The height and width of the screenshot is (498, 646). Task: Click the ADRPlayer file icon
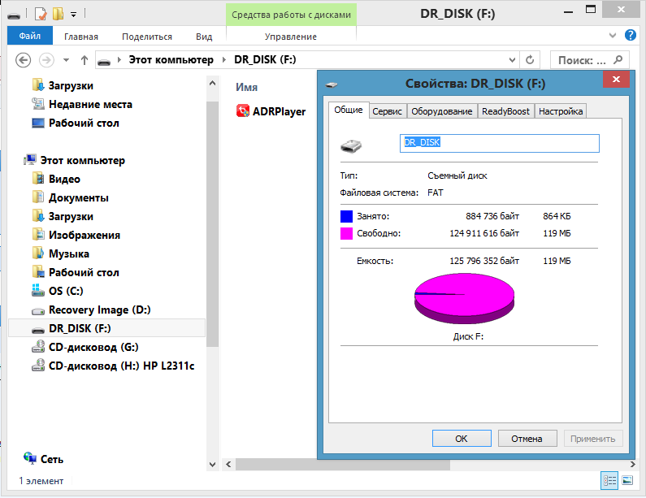tap(243, 111)
